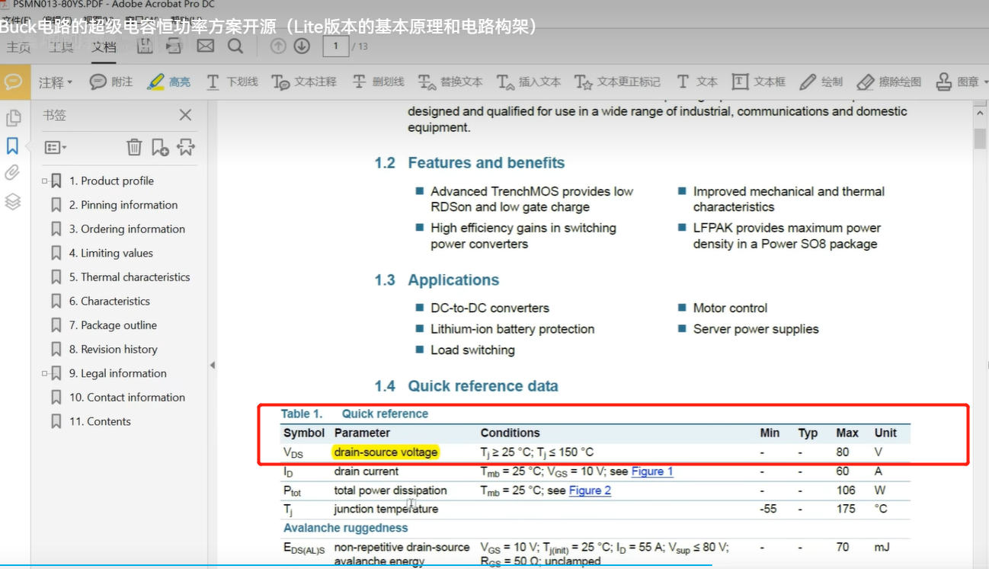The width and height of the screenshot is (989, 569).
Task: Click 'total power dissipation' parameter text
Action: click(x=390, y=491)
